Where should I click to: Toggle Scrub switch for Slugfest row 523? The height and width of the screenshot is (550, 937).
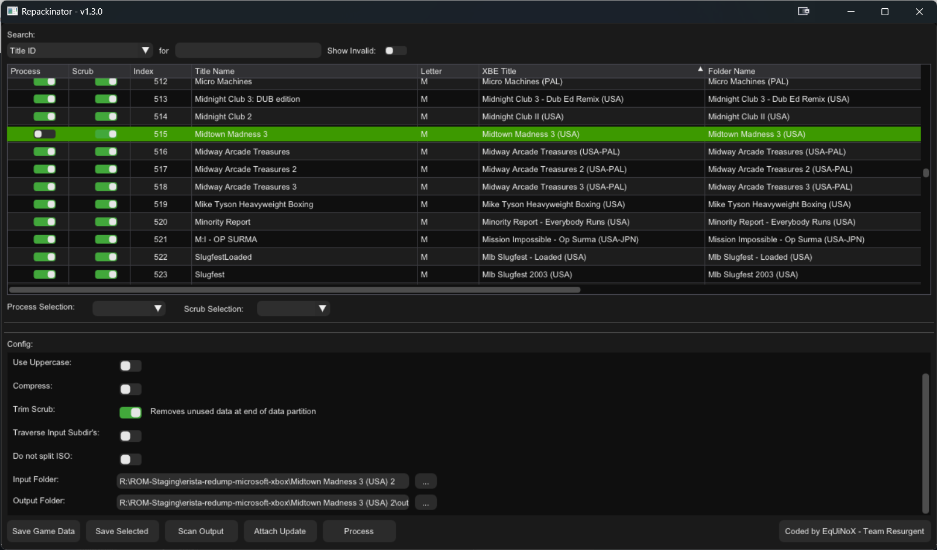pos(106,274)
